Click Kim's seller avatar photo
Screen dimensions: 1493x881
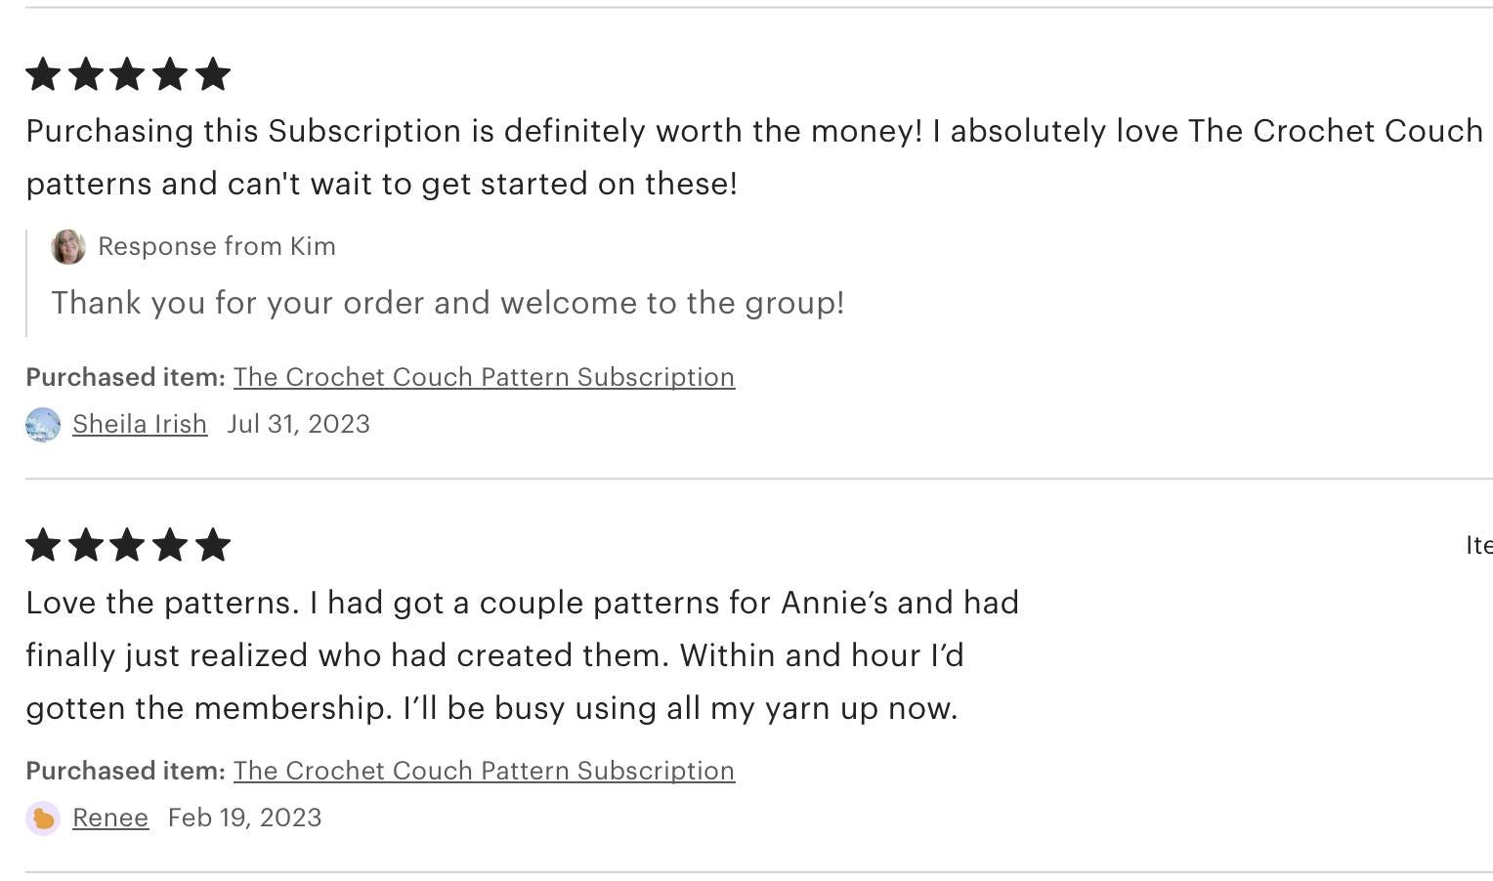(x=68, y=247)
